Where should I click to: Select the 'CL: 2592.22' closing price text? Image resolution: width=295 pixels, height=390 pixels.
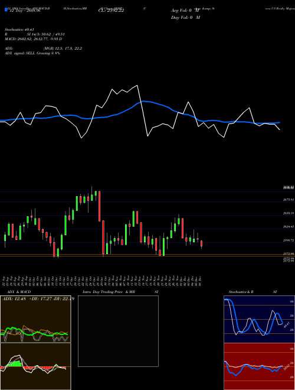[x=111, y=11]
